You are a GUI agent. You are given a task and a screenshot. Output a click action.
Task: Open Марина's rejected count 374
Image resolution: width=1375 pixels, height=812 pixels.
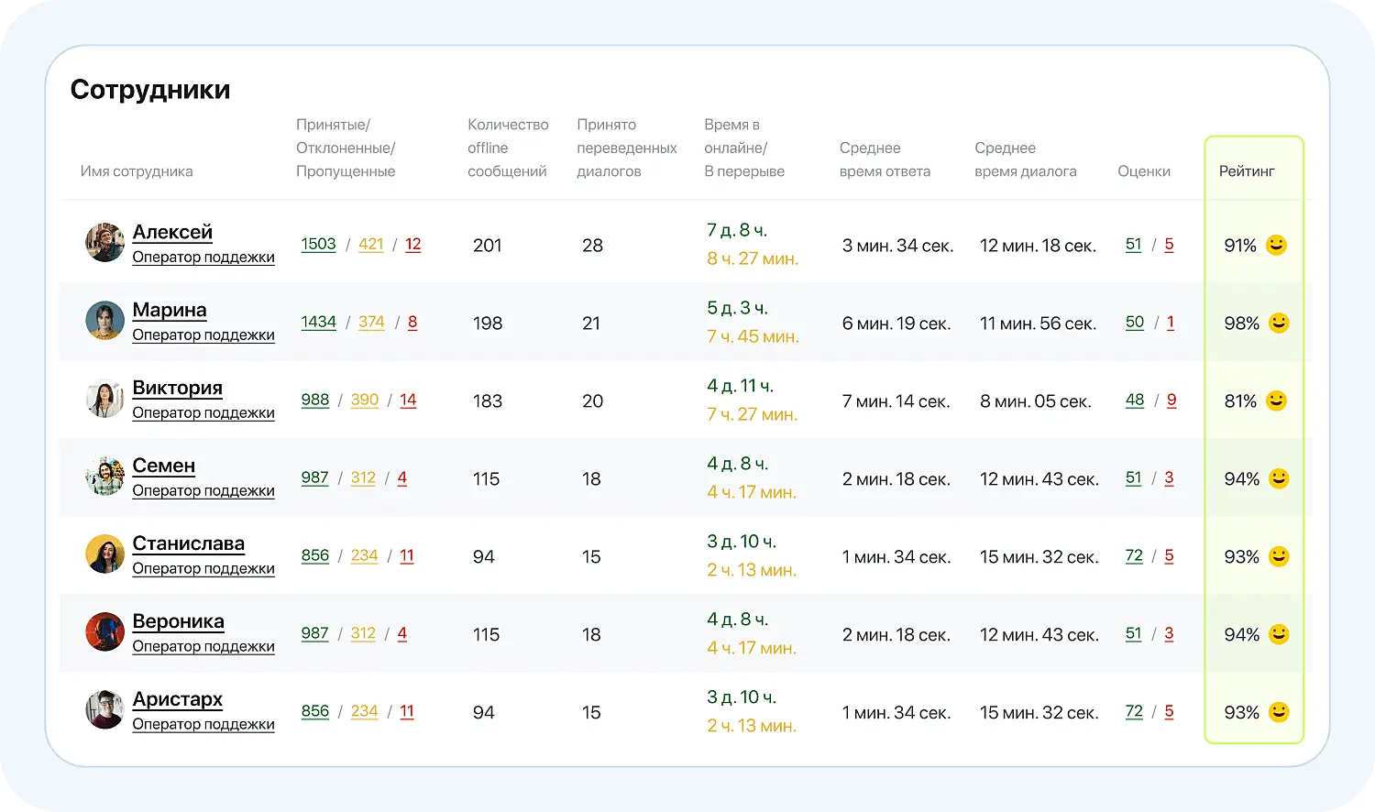(371, 322)
